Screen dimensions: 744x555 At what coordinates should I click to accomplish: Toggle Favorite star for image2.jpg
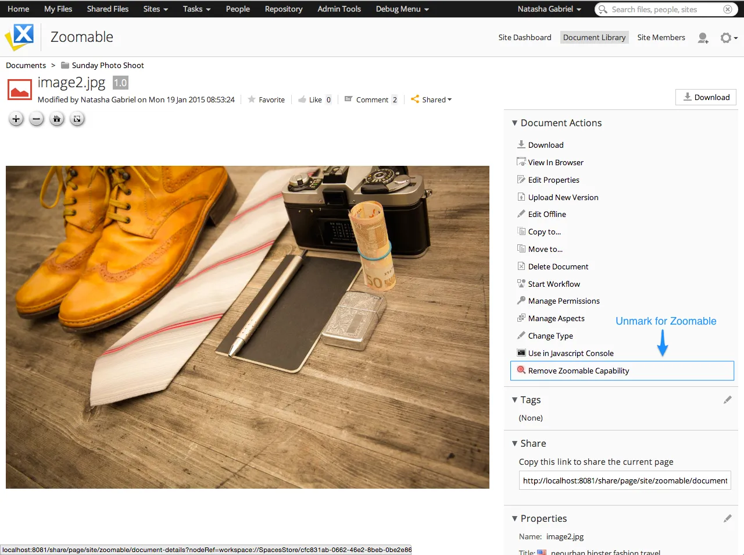click(x=266, y=99)
